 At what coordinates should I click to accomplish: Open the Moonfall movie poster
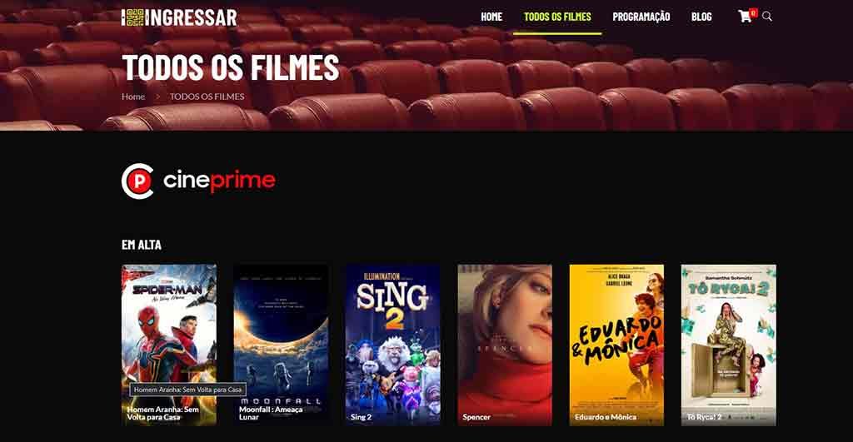pos(281,345)
